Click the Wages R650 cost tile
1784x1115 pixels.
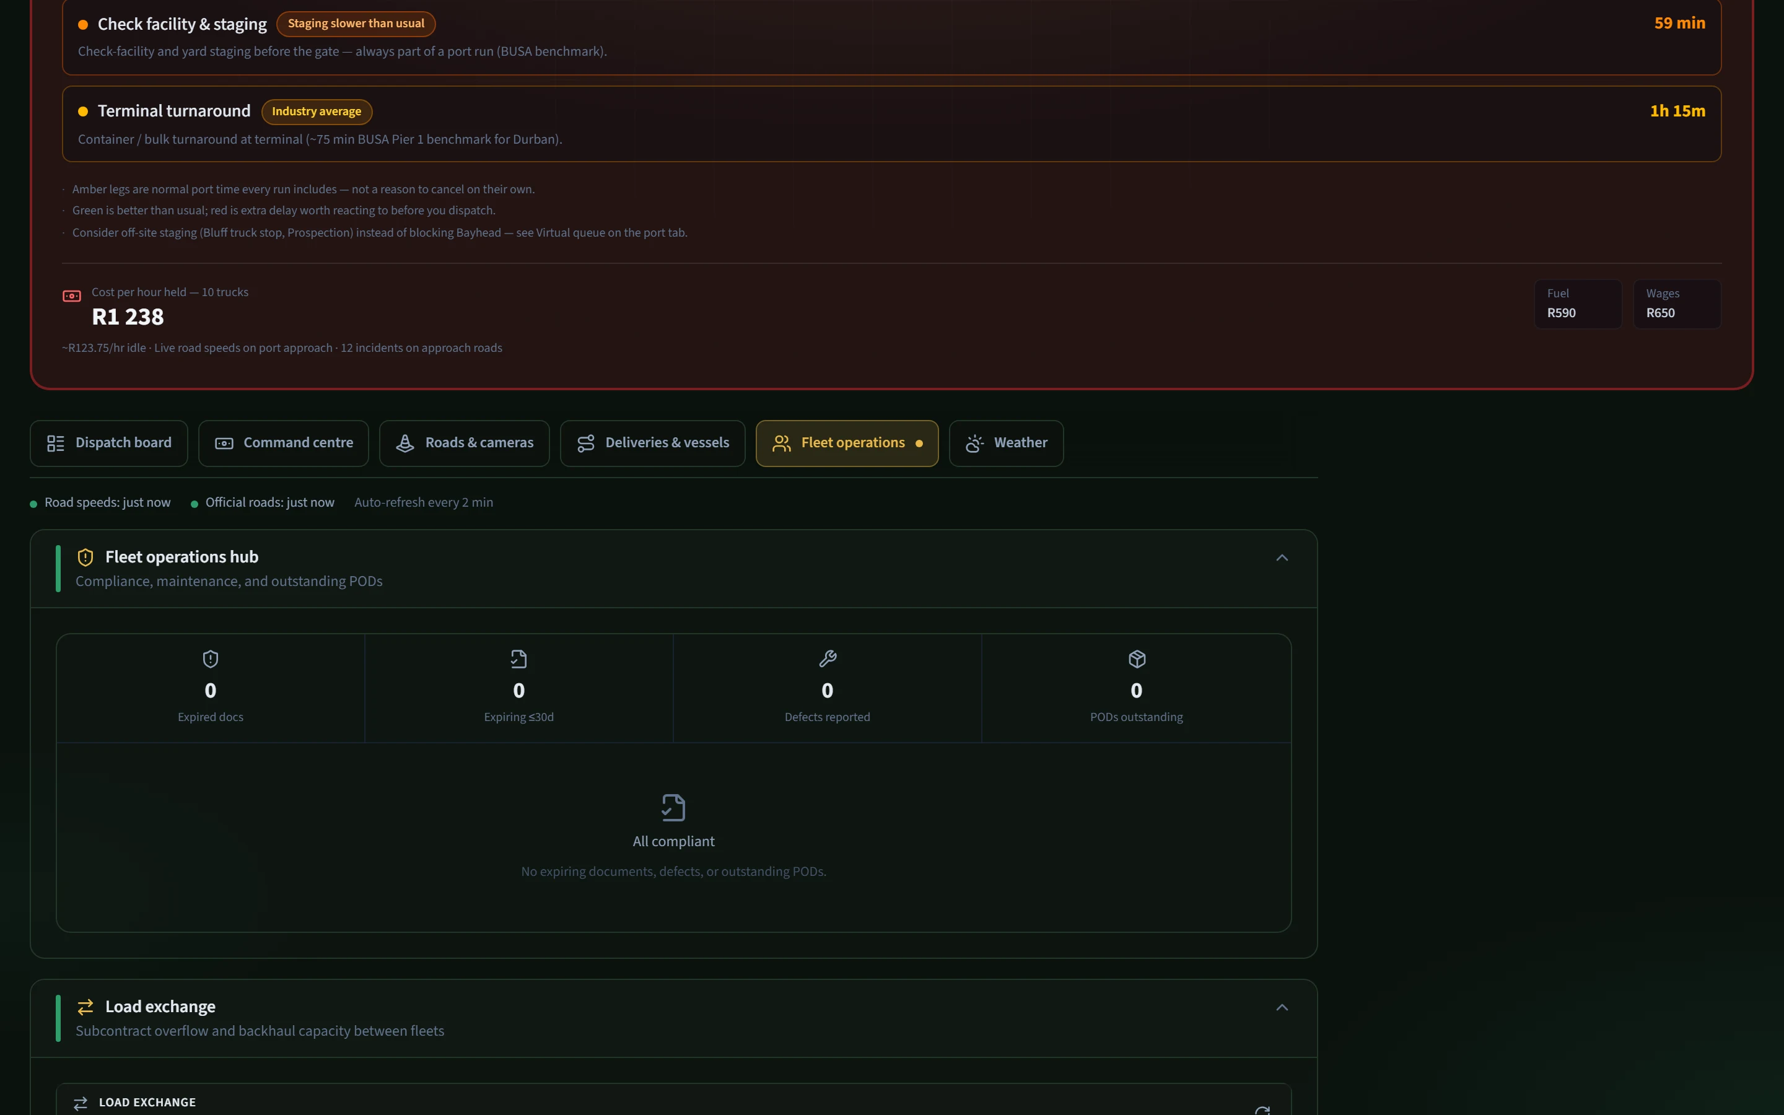(1677, 304)
